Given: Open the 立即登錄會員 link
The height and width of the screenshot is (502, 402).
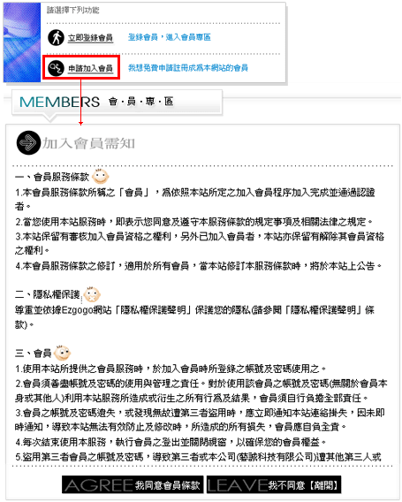Looking at the screenshot, I should point(90,38).
